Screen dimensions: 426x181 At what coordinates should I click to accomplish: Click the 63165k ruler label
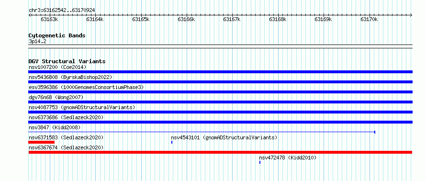(141, 20)
